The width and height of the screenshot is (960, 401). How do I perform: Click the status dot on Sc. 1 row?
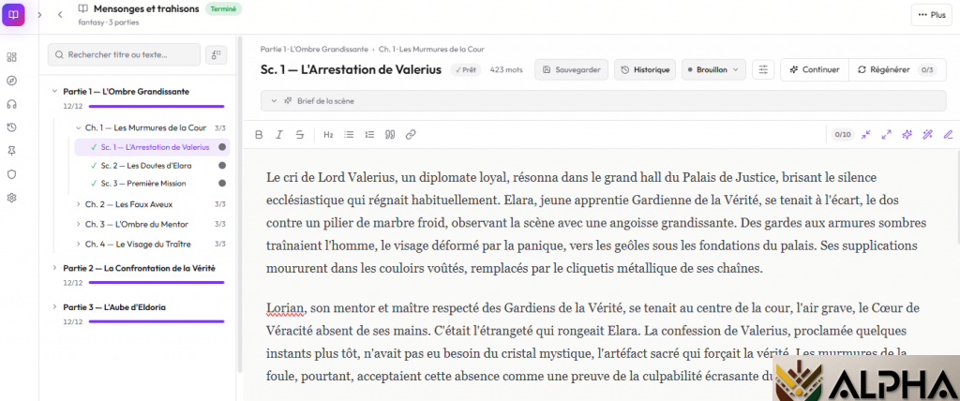coord(222,147)
